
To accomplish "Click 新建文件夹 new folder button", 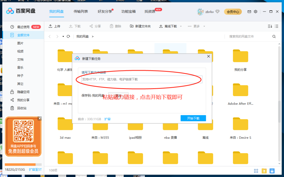I will pyautogui.click(x=140, y=26).
